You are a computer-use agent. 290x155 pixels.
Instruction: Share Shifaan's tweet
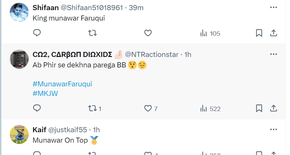click(274, 33)
